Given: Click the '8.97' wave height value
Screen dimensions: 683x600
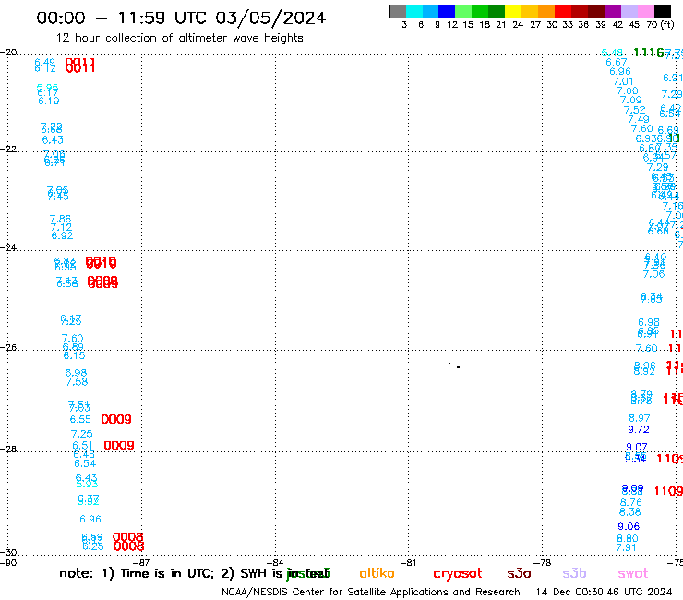Looking at the screenshot, I should point(640,418).
